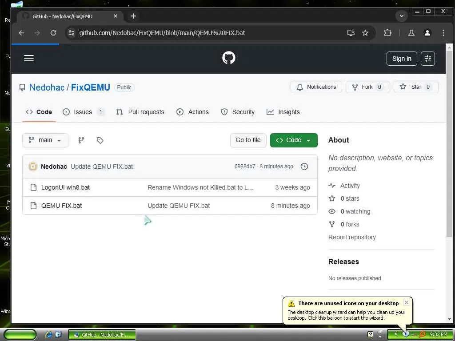This screenshot has height=341, width=455.
Task: Go to the GitHub Octocat logo homepage
Action: click(x=229, y=58)
